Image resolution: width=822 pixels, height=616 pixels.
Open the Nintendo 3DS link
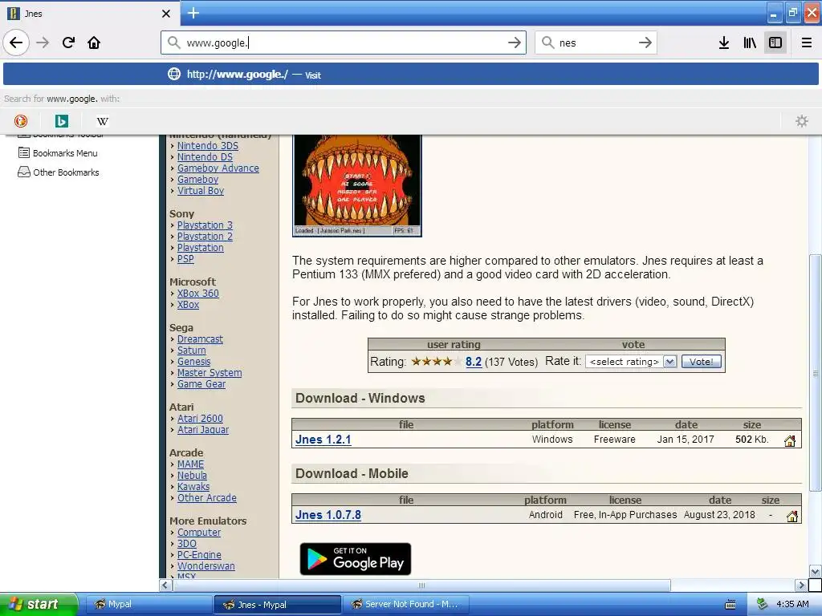[x=208, y=146]
